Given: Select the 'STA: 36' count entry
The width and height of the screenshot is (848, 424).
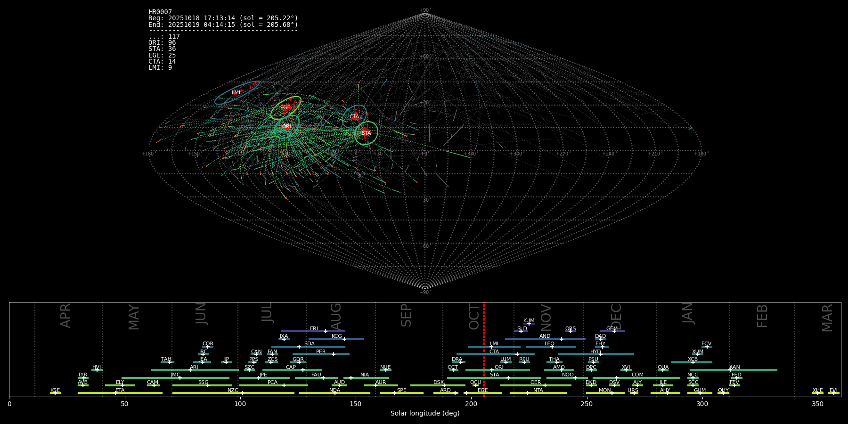Looking at the screenshot, I should pyautogui.click(x=162, y=49).
